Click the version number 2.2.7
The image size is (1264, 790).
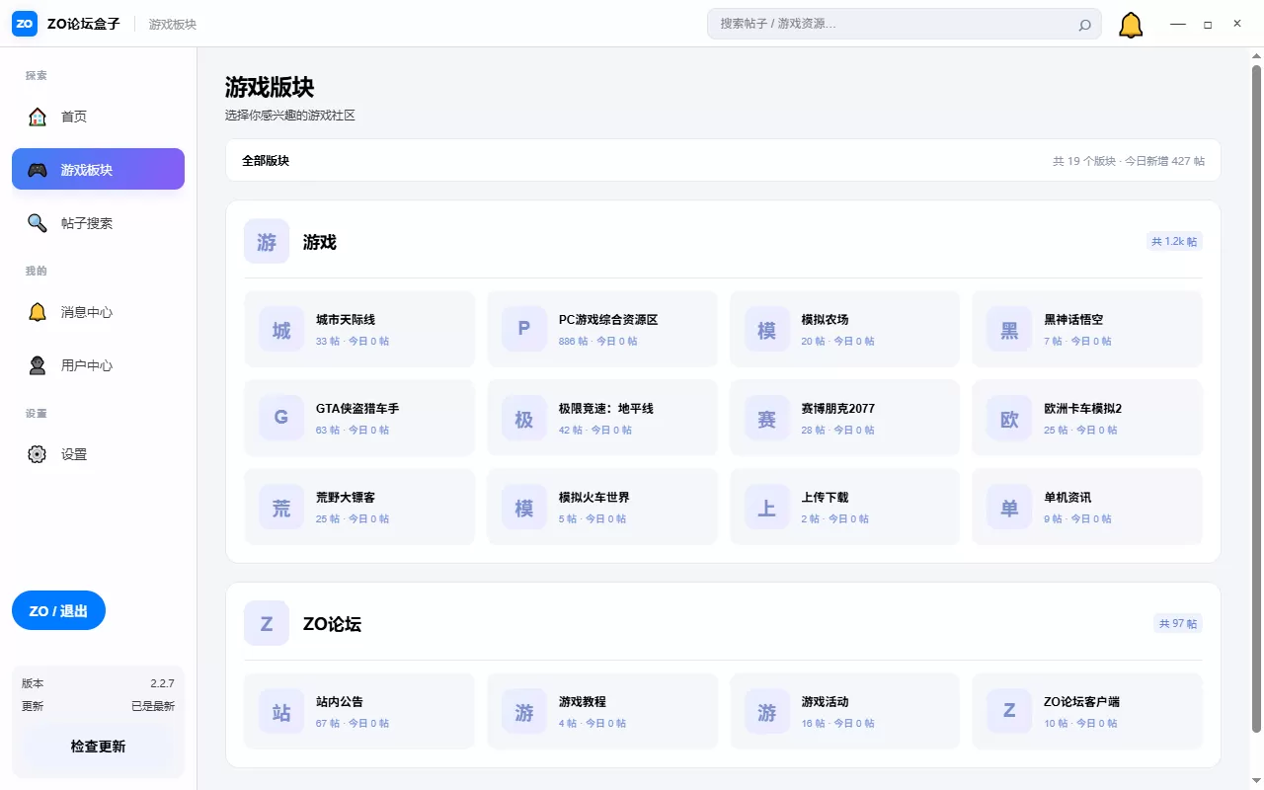point(162,683)
